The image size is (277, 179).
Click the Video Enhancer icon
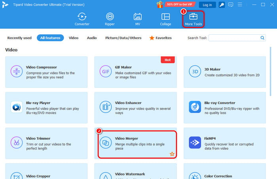pyautogui.click(x=106, y=107)
